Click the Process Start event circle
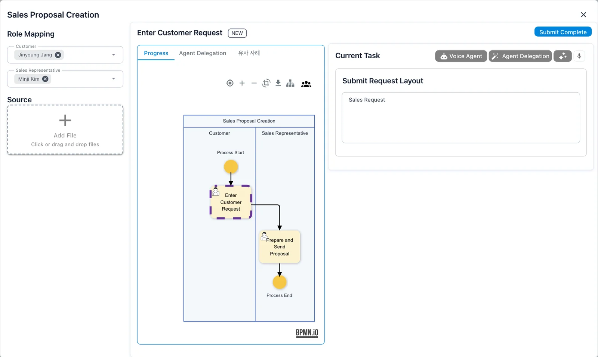The width and height of the screenshot is (598, 357). [231, 167]
